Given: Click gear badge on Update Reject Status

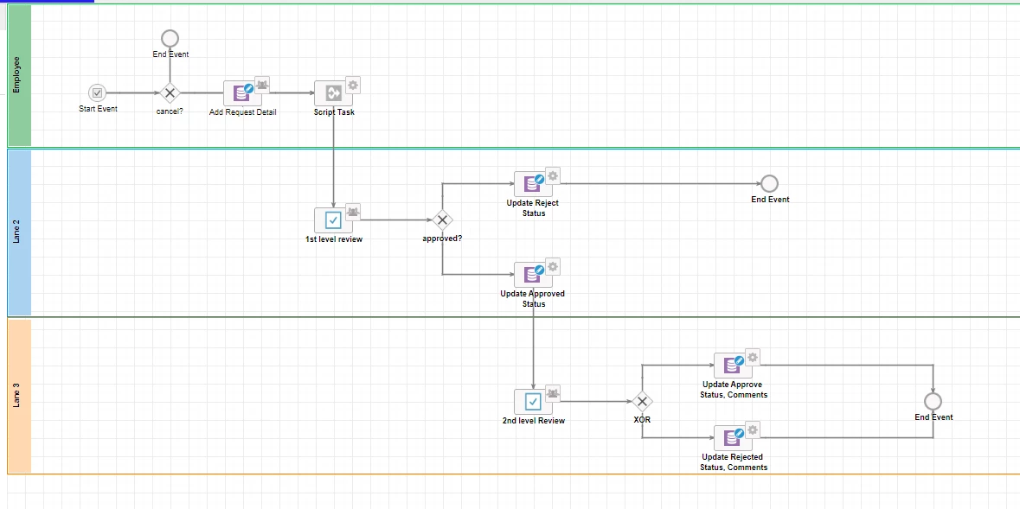Looking at the screenshot, I should pyautogui.click(x=552, y=175).
